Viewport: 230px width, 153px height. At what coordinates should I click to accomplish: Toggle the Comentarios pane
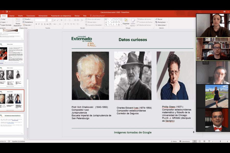(x=185, y=141)
